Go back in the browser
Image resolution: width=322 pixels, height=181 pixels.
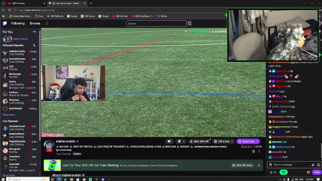tap(3, 10)
